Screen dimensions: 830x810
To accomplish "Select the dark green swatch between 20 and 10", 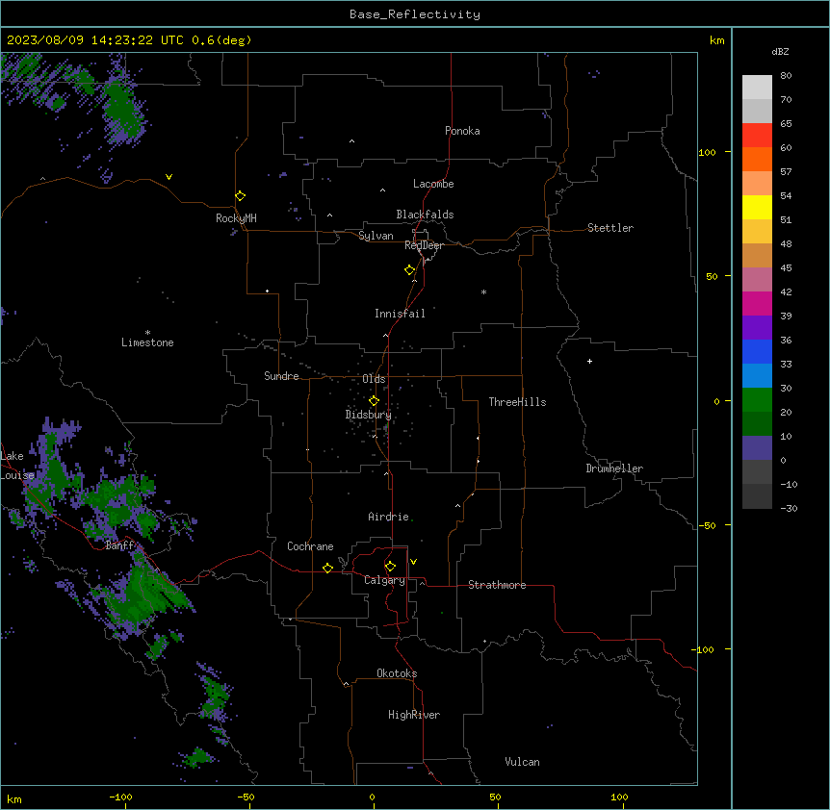I will (757, 424).
